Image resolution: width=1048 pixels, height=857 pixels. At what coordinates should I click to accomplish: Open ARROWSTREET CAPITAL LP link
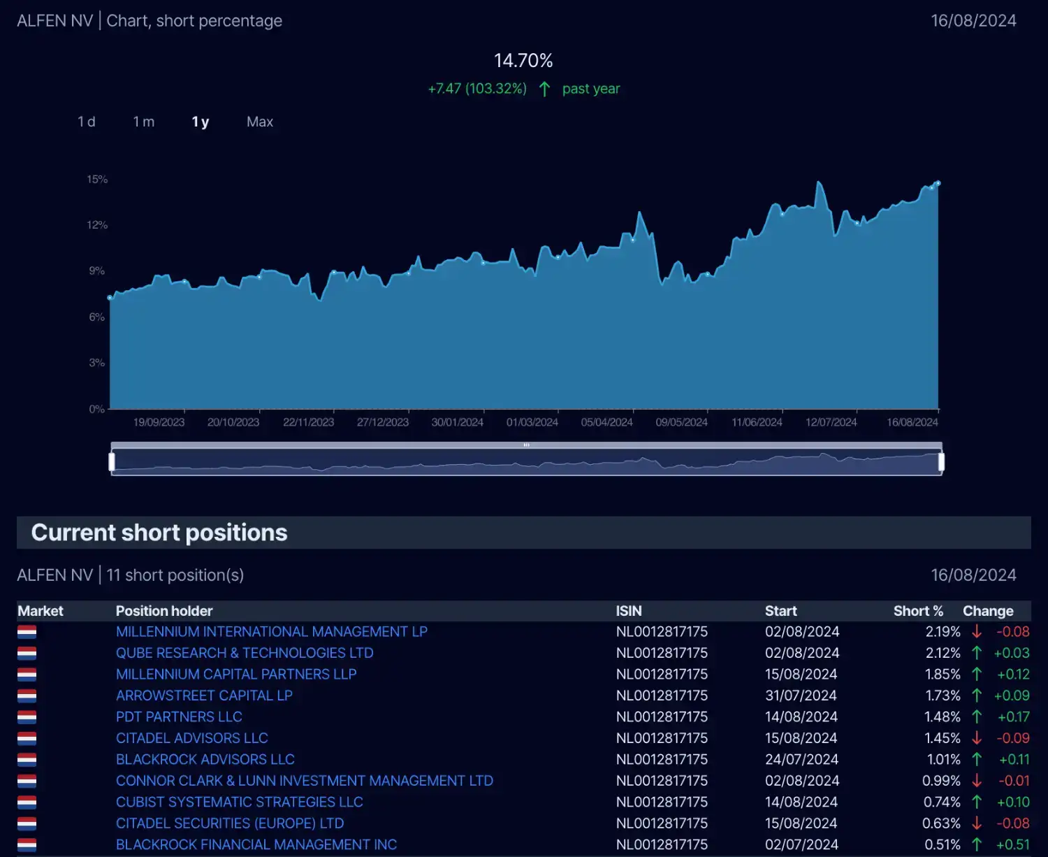coord(204,696)
